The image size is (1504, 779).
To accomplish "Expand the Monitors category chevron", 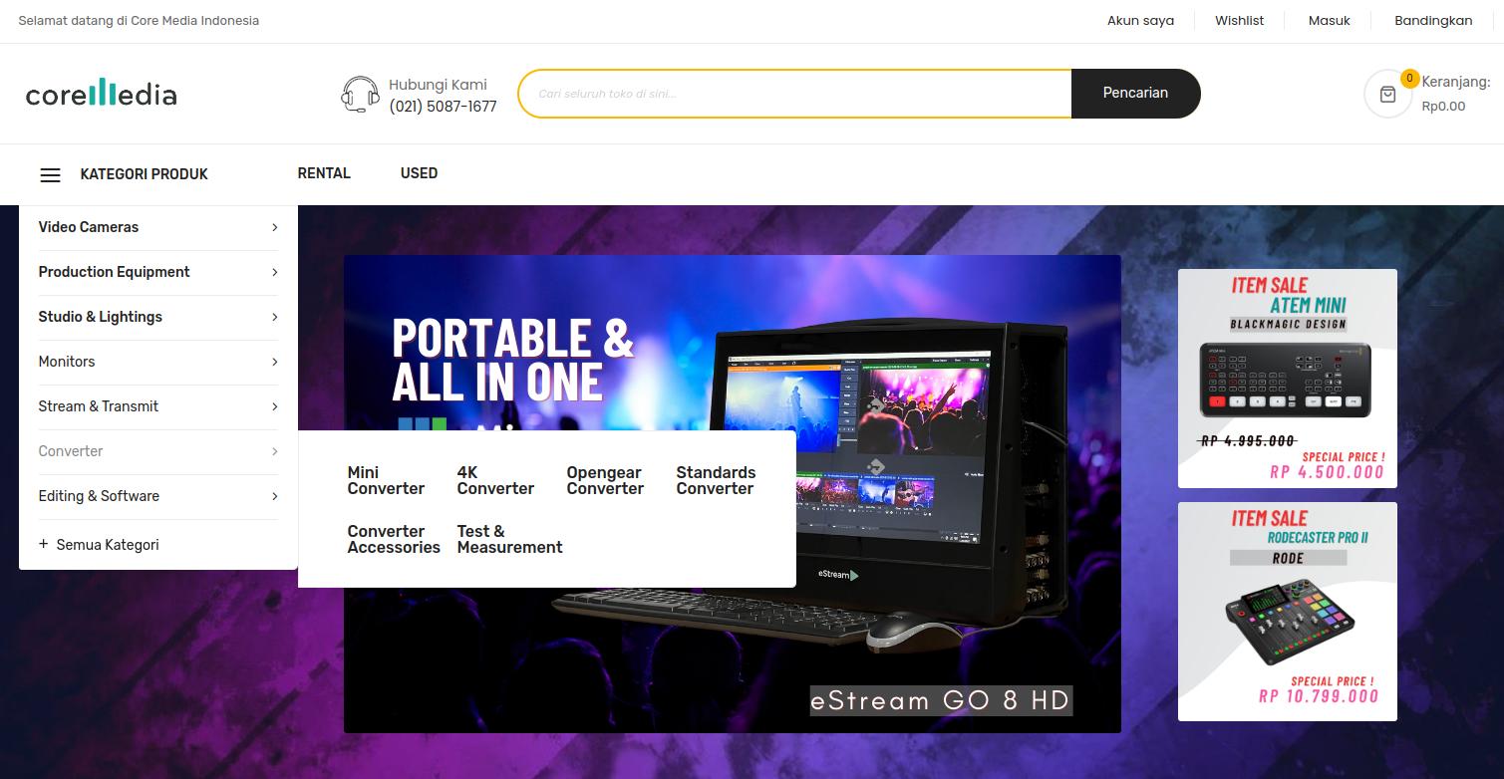I will pos(274,362).
